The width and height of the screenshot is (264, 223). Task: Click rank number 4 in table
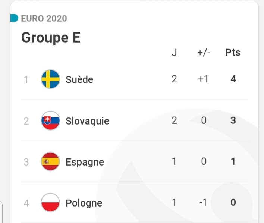coord(26,203)
